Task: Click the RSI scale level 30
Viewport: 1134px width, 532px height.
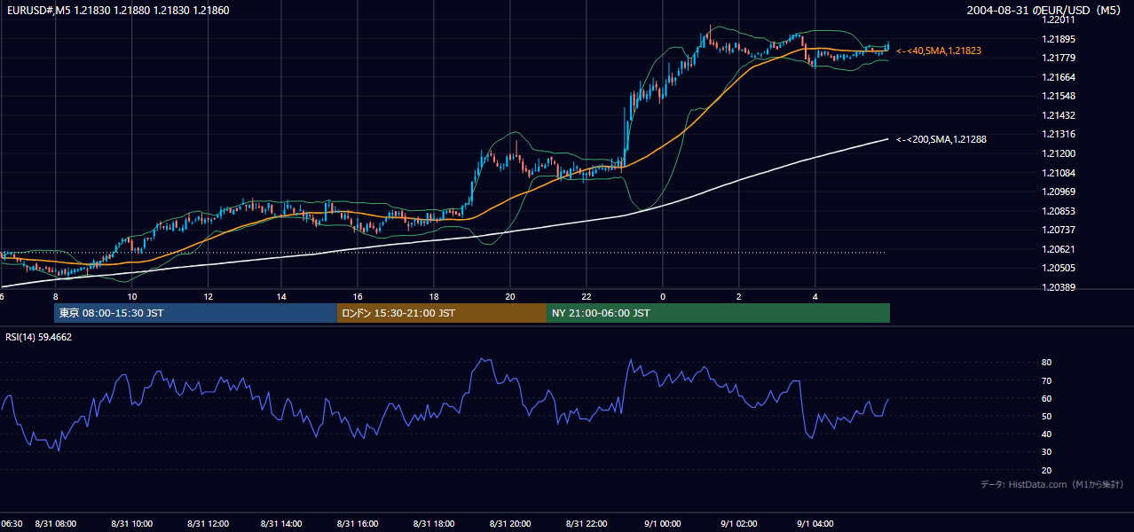Action: tap(1046, 452)
